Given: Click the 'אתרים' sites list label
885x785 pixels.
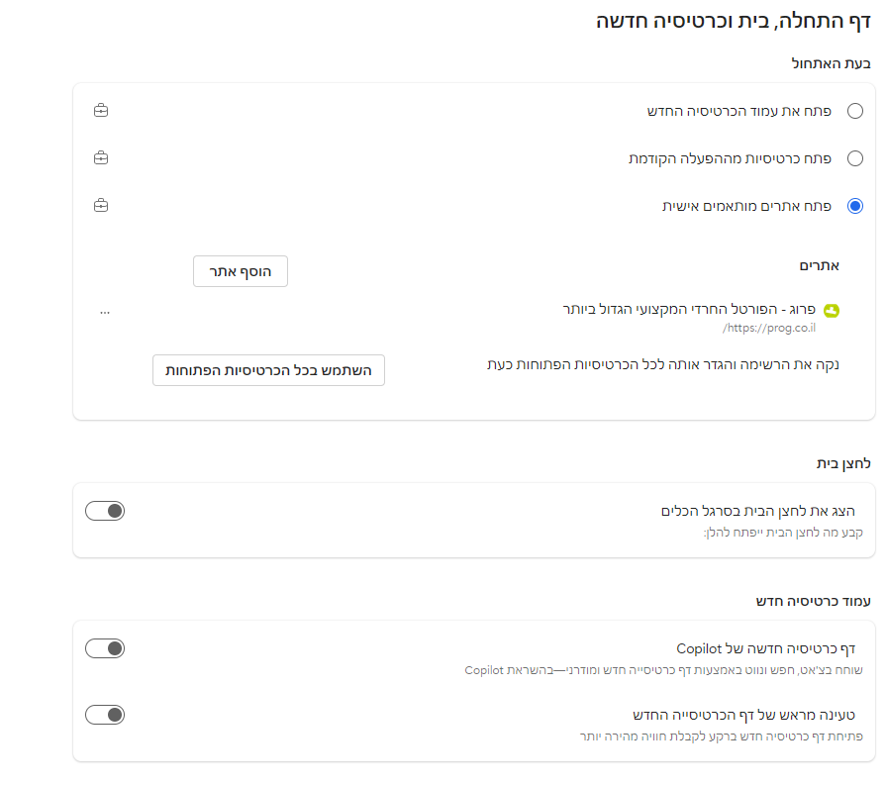Looking at the screenshot, I should pos(820,265).
